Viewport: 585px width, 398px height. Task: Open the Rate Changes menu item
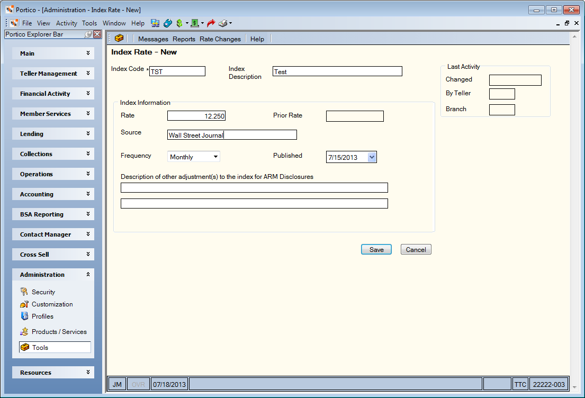[220, 39]
